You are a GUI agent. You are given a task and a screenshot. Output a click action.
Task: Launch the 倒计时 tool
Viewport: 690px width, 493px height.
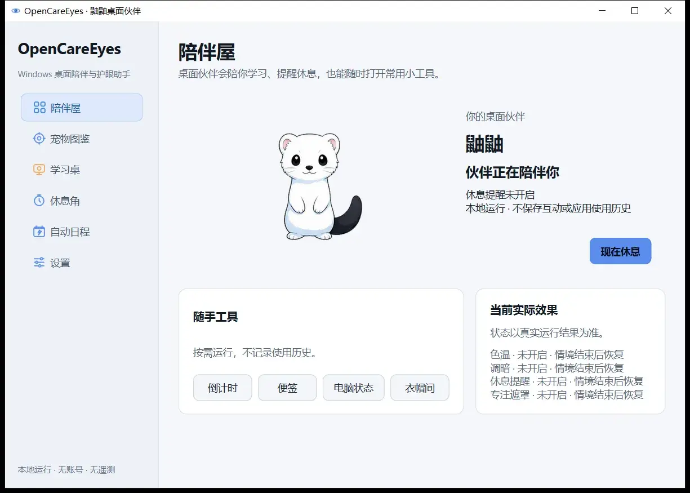[x=222, y=388]
